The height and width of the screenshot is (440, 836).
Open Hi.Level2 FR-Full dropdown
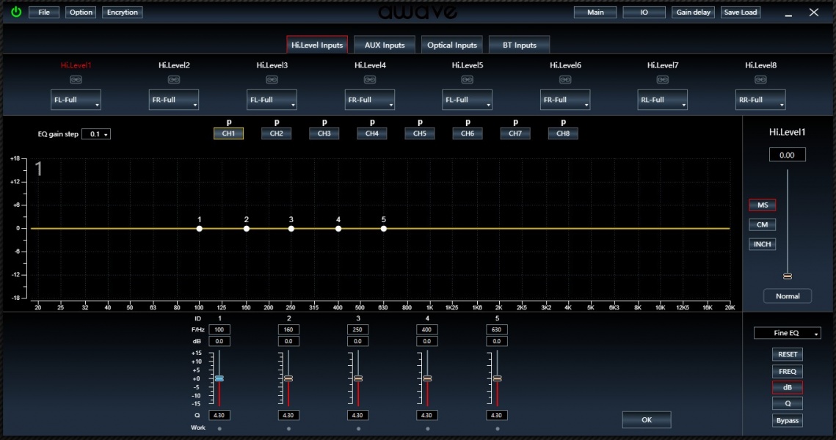click(174, 100)
